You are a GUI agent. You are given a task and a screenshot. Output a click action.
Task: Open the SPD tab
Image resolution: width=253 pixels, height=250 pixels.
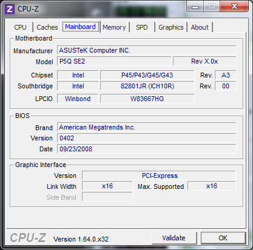pyautogui.click(x=142, y=27)
